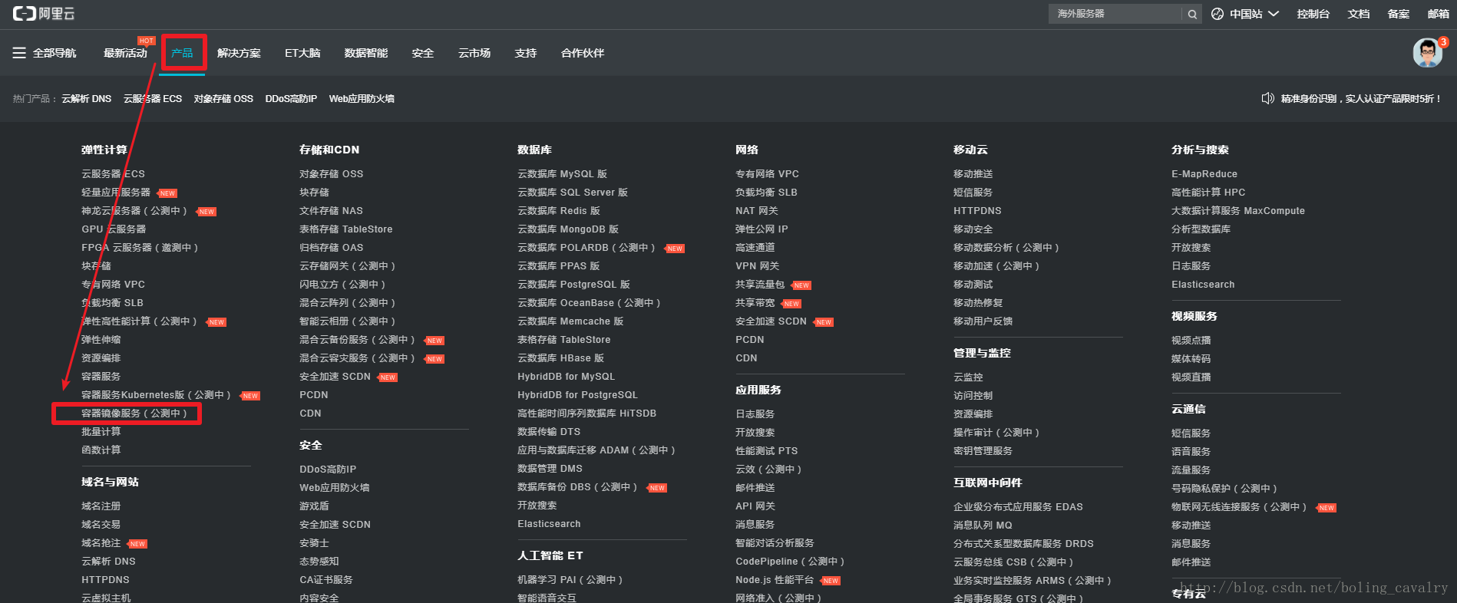
Task: Click the globe icon beside 中国站
Action: pos(1217,14)
